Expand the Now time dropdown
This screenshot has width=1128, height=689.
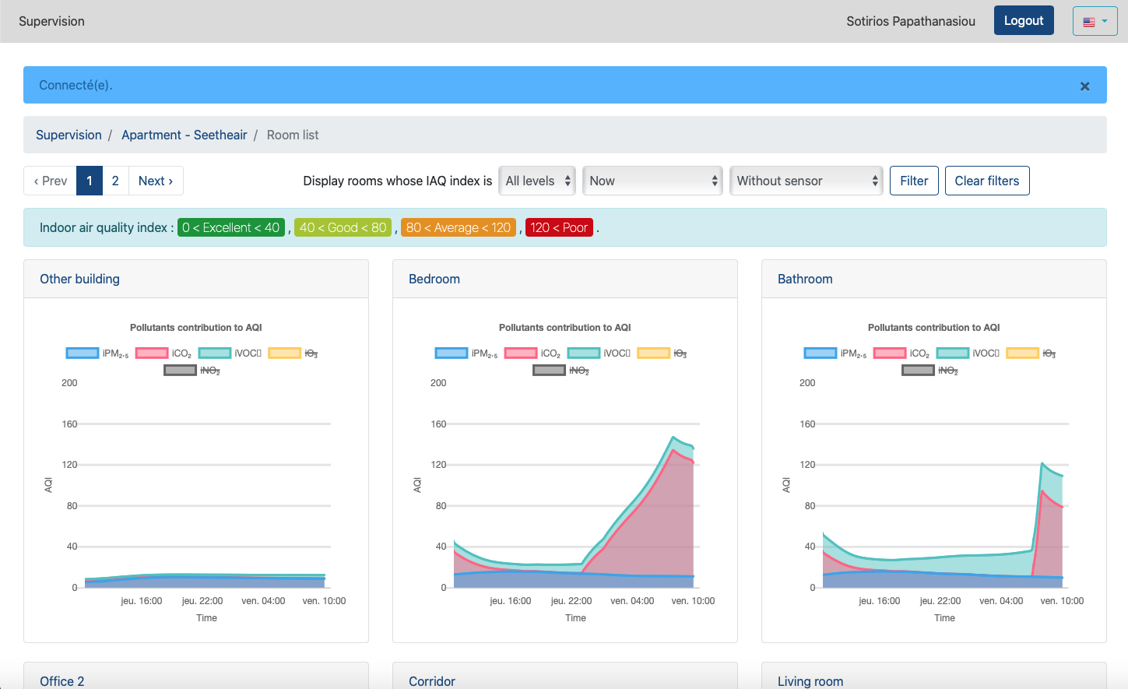(x=652, y=181)
